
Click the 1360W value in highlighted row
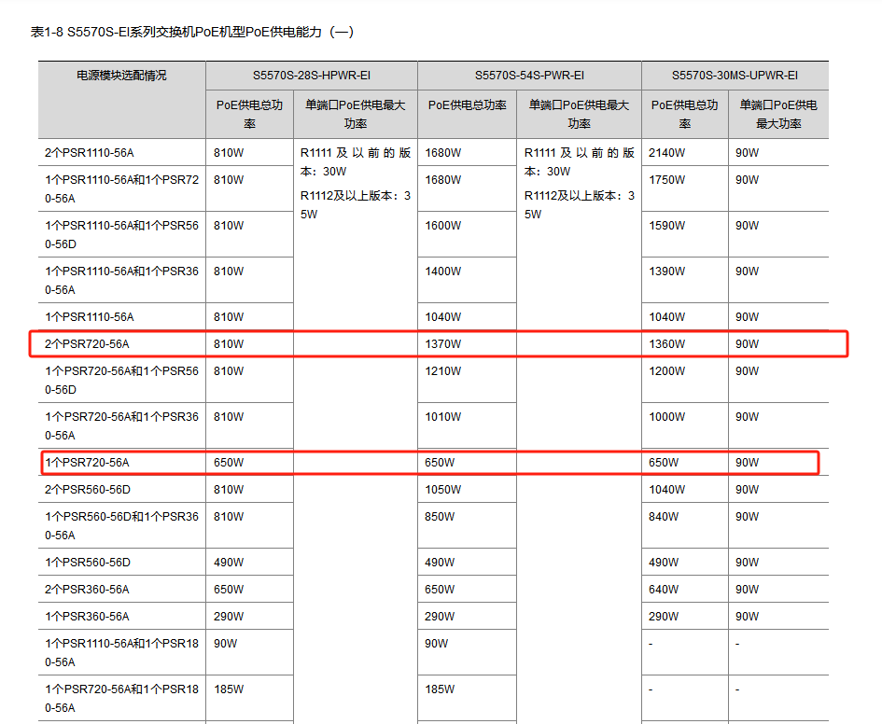point(666,344)
